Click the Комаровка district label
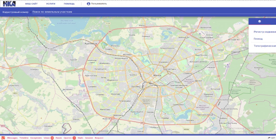Image resolution: width=276 pixels, height=140 pixels. click(164, 62)
